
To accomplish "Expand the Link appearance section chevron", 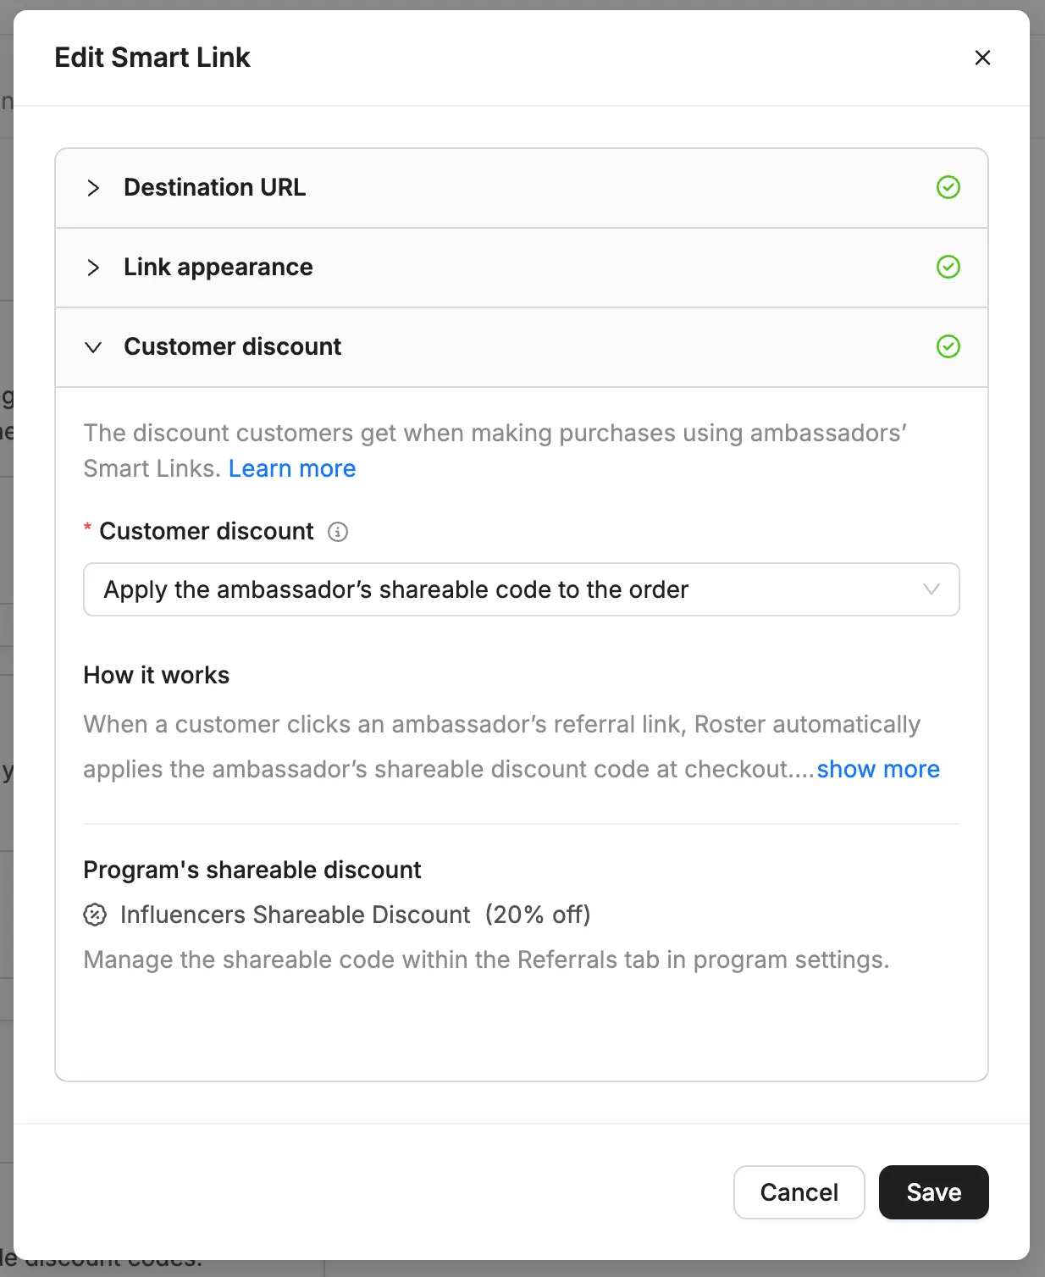I will click(x=93, y=268).
